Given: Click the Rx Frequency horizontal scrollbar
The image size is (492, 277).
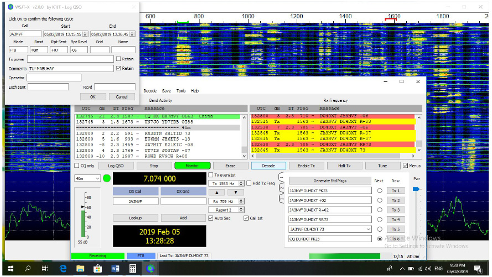Looking at the screenshot, I should [334, 156].
